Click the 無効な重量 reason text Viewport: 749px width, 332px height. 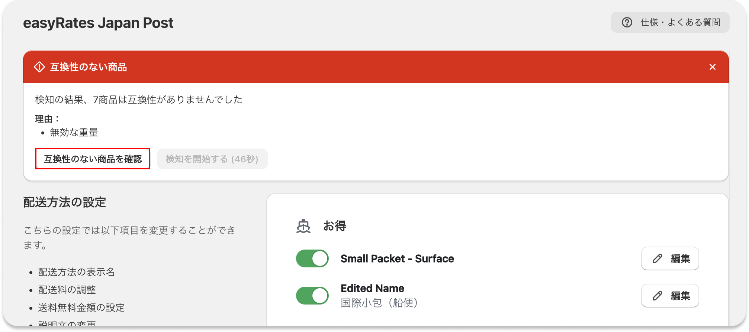coord(74,132)
